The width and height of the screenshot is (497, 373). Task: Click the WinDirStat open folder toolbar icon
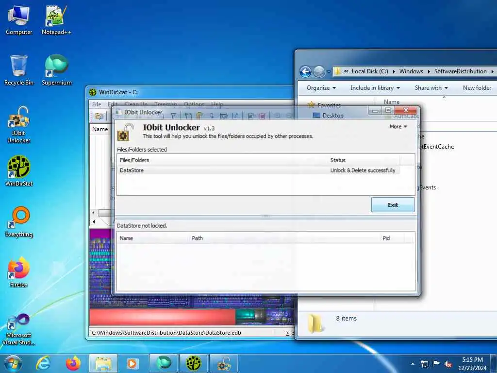click(99, 116)
